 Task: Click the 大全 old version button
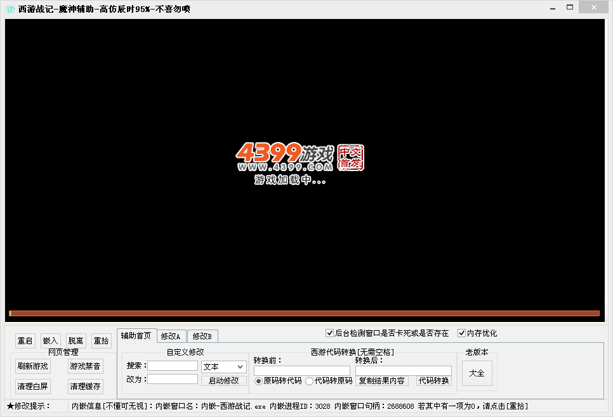pos(477,373)
